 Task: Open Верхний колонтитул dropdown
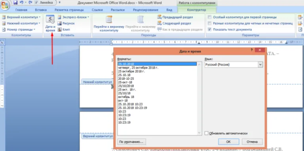pos(21,17)
